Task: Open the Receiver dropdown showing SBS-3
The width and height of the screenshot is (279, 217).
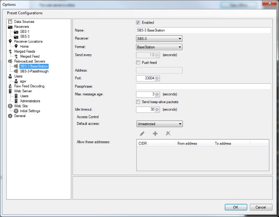Action: click(159, 39)
